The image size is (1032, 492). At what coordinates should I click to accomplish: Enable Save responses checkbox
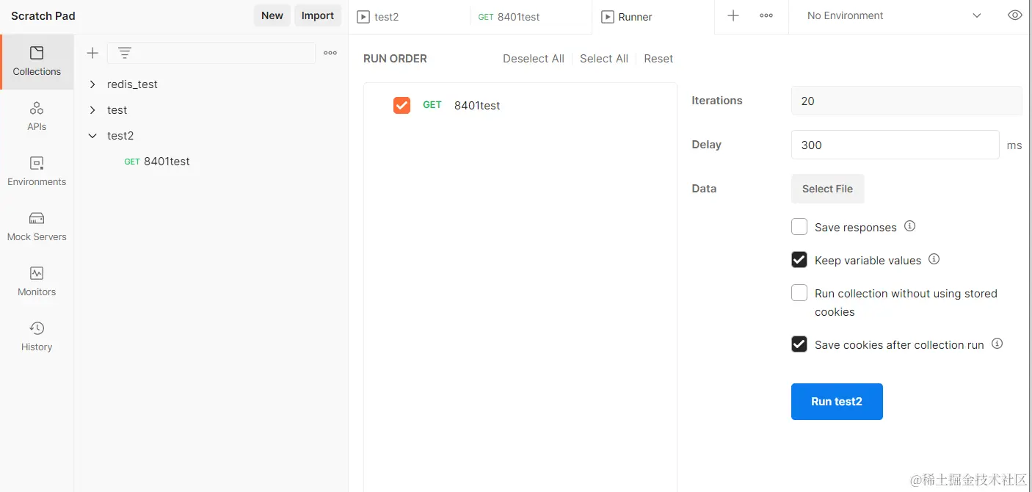click(799, 227)
